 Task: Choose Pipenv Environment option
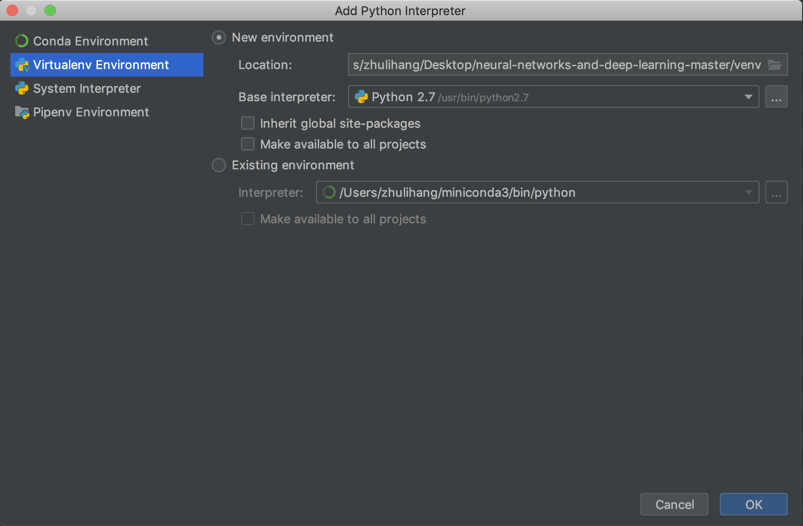coord(107,112)
